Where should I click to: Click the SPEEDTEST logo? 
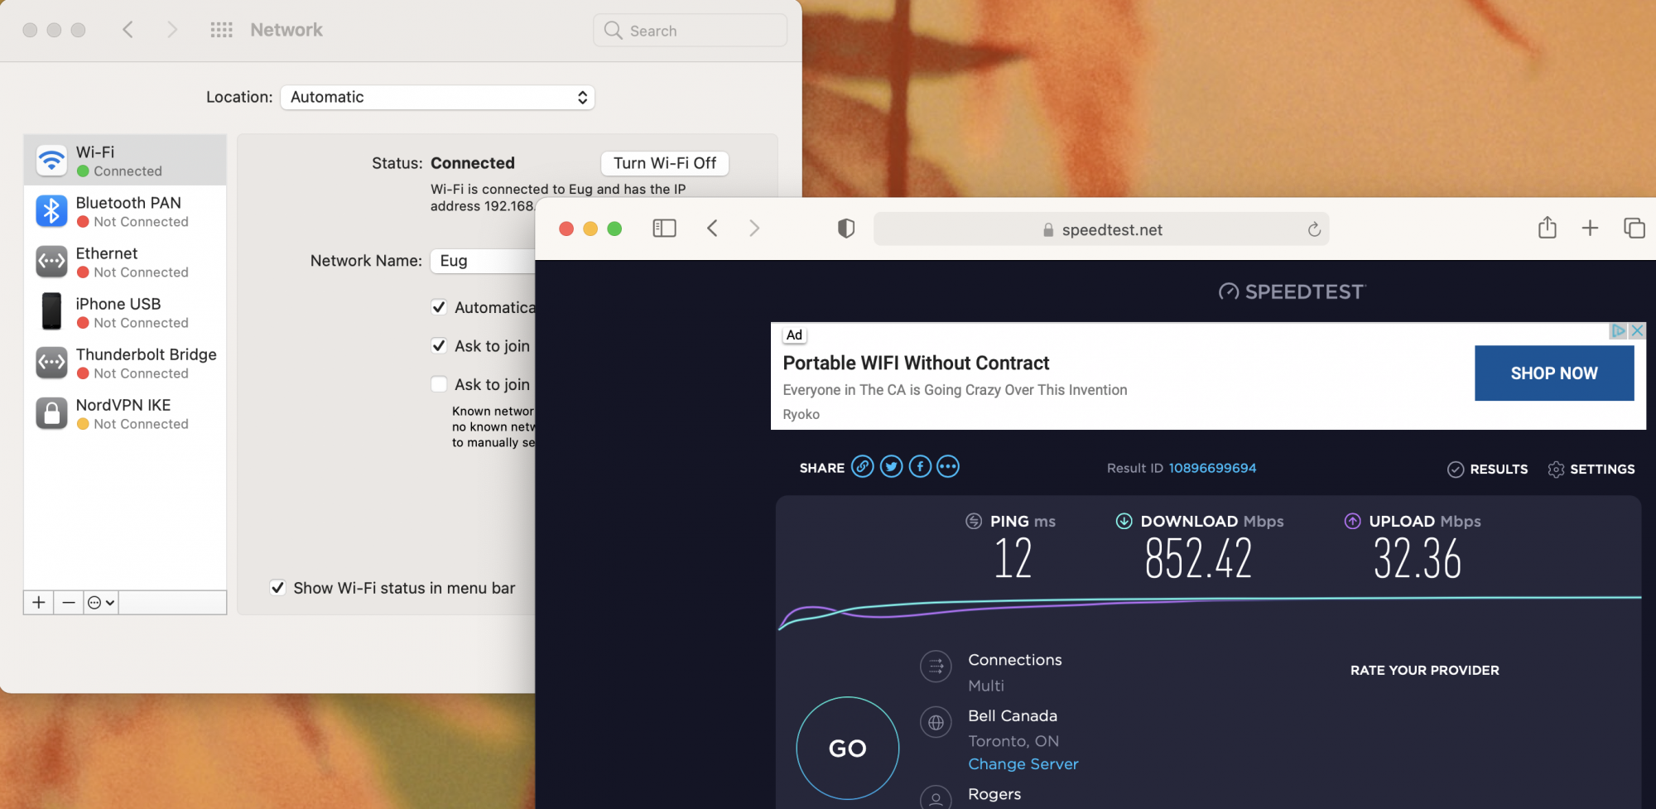pyautogui.click(x=1292, y=291)
